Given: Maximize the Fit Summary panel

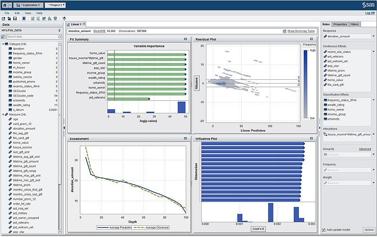Looking at the screenshot, I should (x=186, y=39).
